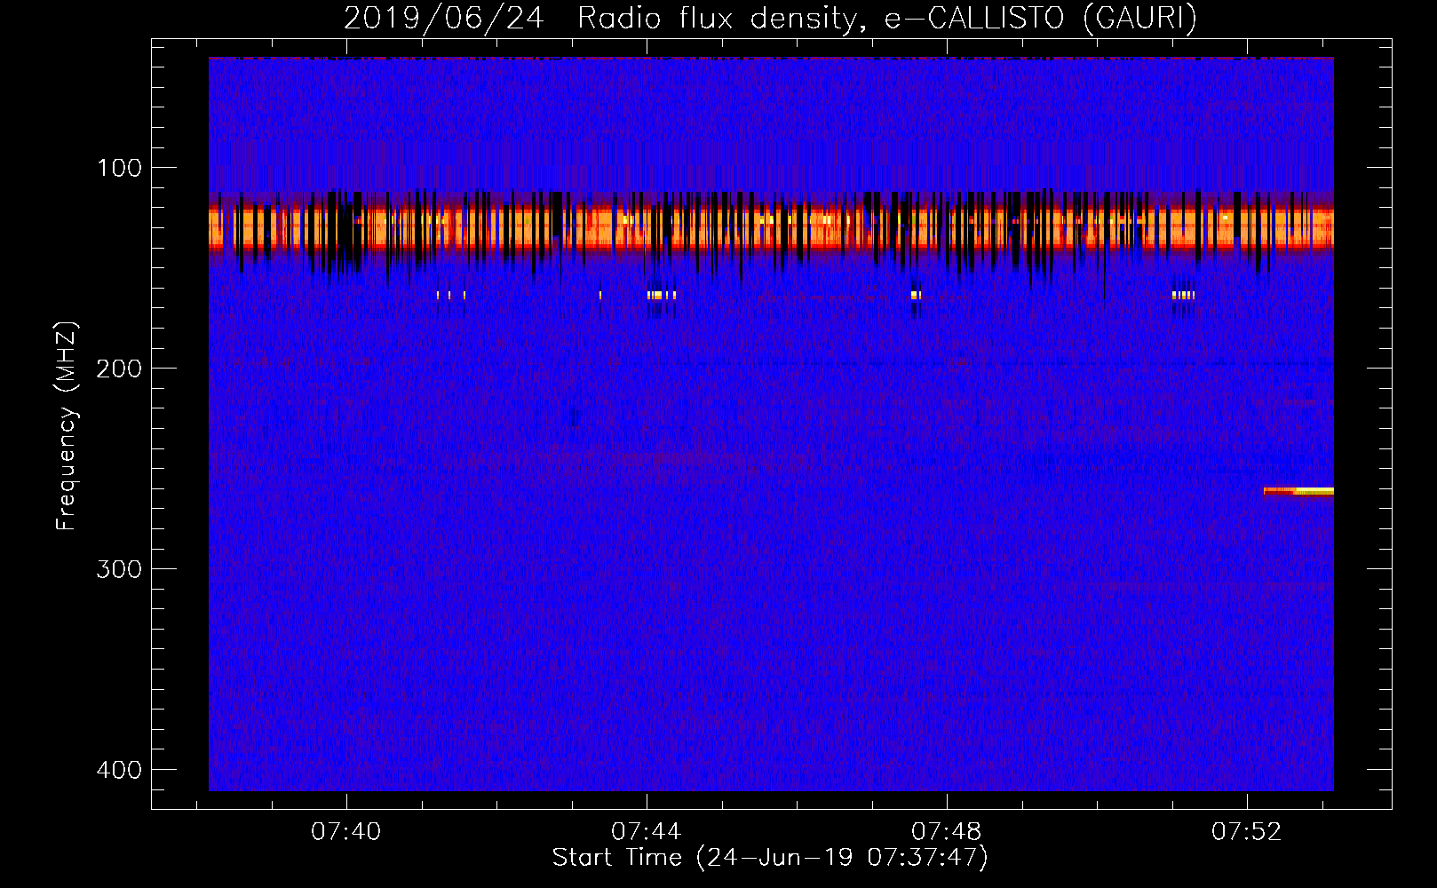Click the yellow burst near 07:51 at 165 MHz
1437x888 pixels.
1184,295
